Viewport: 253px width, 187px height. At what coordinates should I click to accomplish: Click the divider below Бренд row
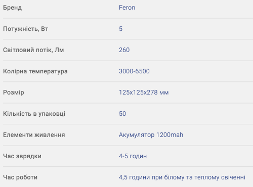click(128, 18)
